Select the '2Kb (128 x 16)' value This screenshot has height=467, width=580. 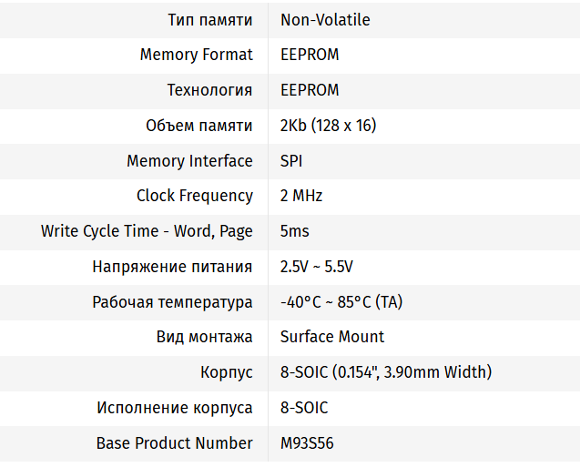(x=328, y=126)
